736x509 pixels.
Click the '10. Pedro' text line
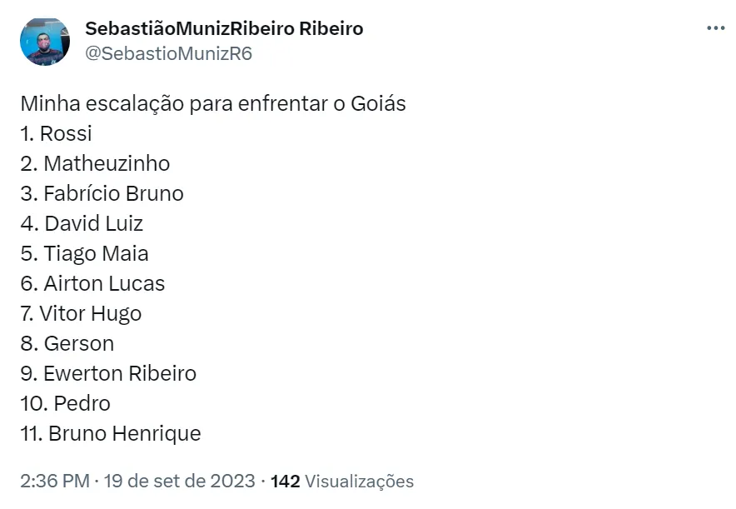[65, 403]
